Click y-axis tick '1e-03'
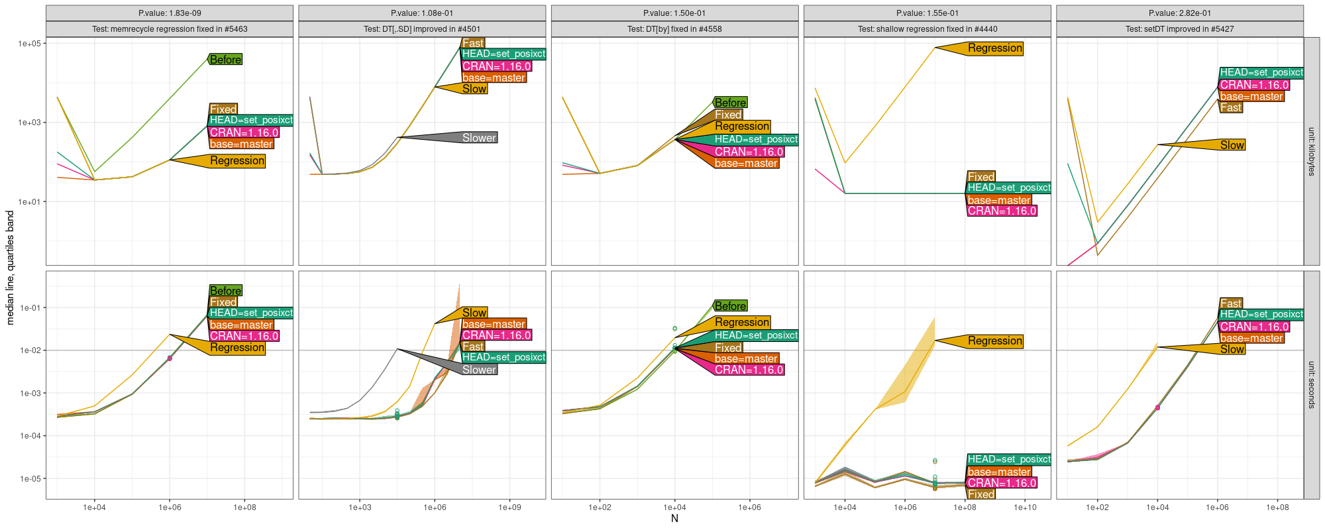This screenshot has width=1325, height=530. (30, 394)
